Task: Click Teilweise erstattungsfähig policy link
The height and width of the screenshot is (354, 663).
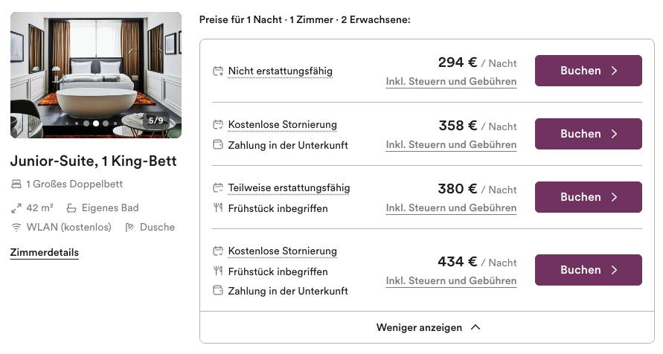Action: 289,188
